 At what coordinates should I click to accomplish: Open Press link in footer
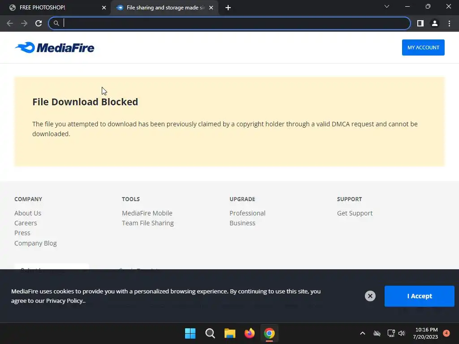coord(22,233)
